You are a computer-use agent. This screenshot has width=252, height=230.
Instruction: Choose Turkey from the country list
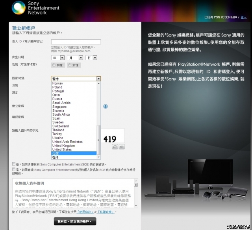[74, 134]
